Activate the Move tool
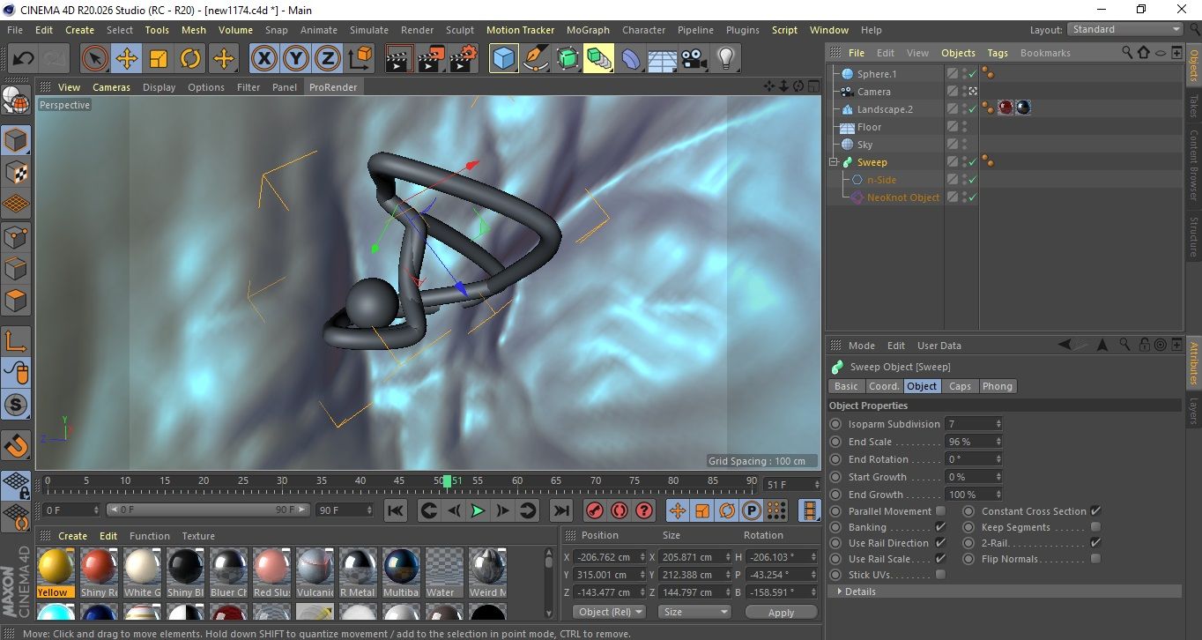The width and height of the screenshot is (1202, 640). click(127, 59)
